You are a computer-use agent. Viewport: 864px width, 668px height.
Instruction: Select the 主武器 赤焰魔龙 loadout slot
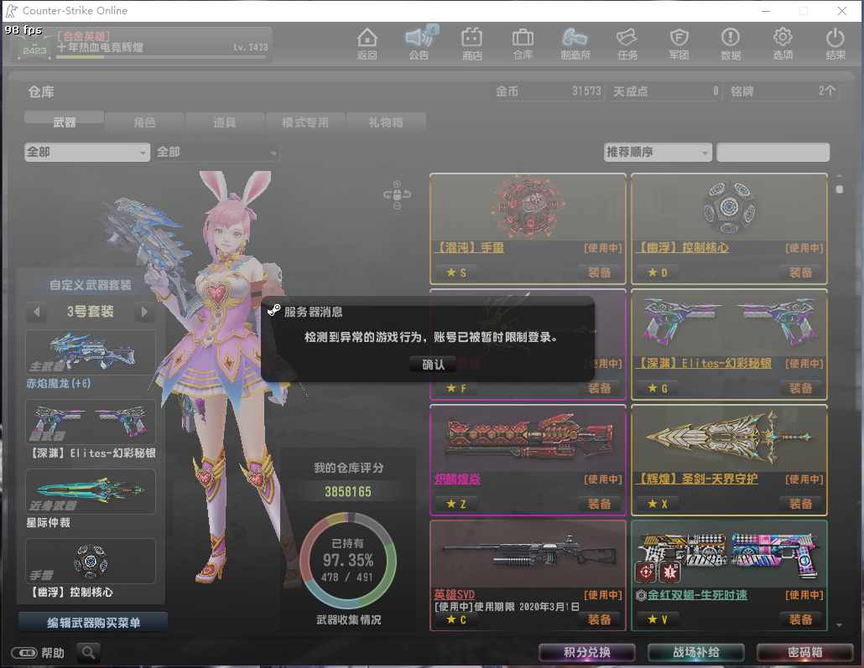(91, 353)
